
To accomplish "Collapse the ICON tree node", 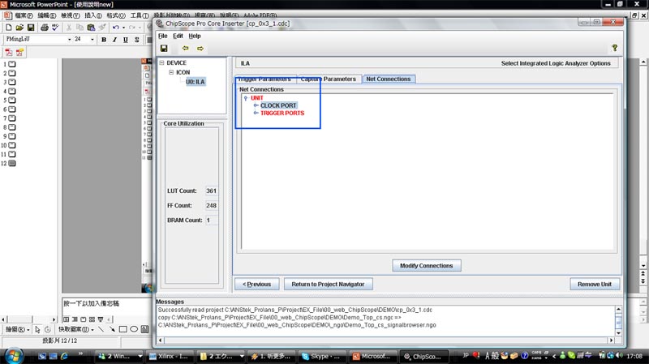I will [x=171, y=72].
